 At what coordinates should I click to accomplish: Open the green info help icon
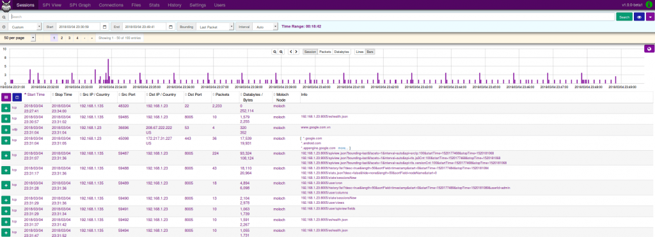649,5
